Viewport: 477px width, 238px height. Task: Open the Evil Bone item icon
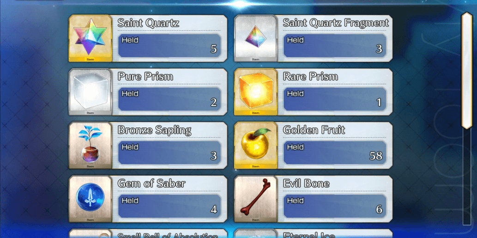(255, 199)
